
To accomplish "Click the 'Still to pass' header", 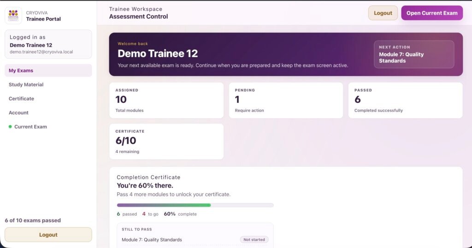I will (136, 230).
